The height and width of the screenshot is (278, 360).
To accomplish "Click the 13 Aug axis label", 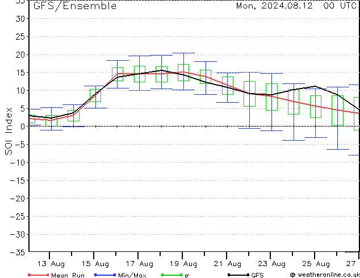I will pos(51,264).
